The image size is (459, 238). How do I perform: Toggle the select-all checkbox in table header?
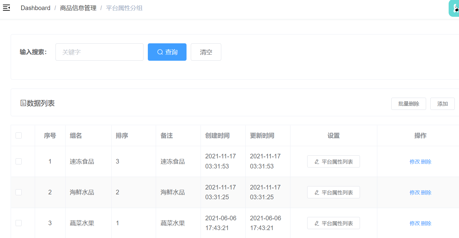[x=19, y=135]
